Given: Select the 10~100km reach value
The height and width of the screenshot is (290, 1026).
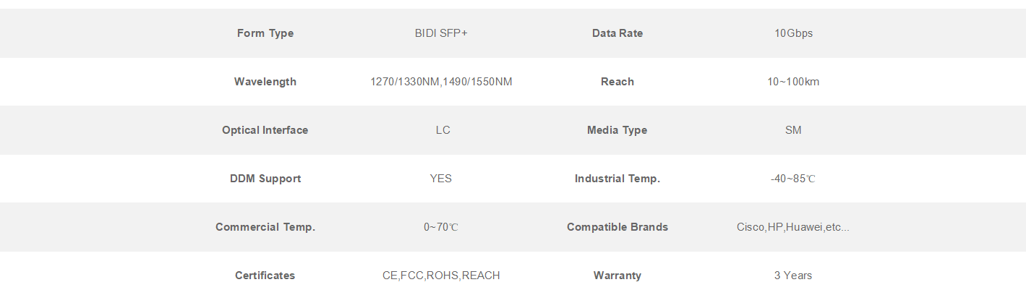Looking at the screenshot, I should coord(793,82).
